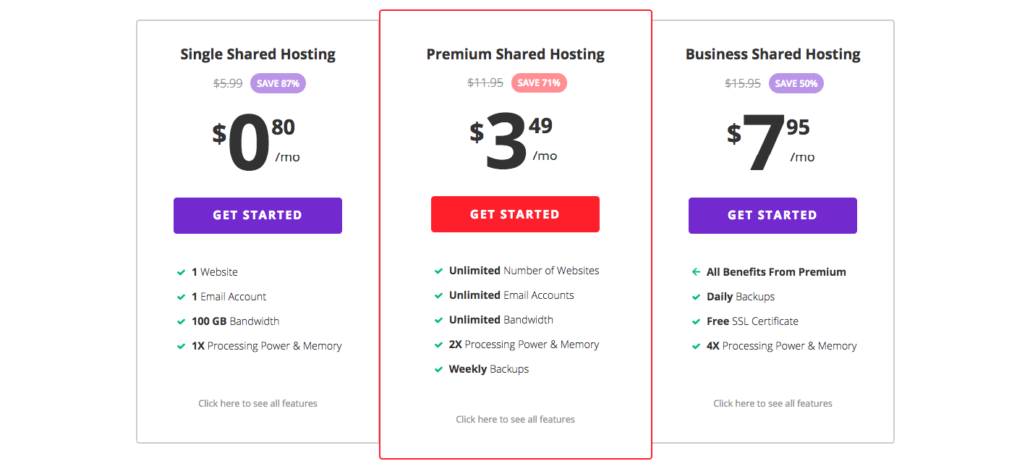Expand all features under Single Shared Hosting

[x=258, y=403]
